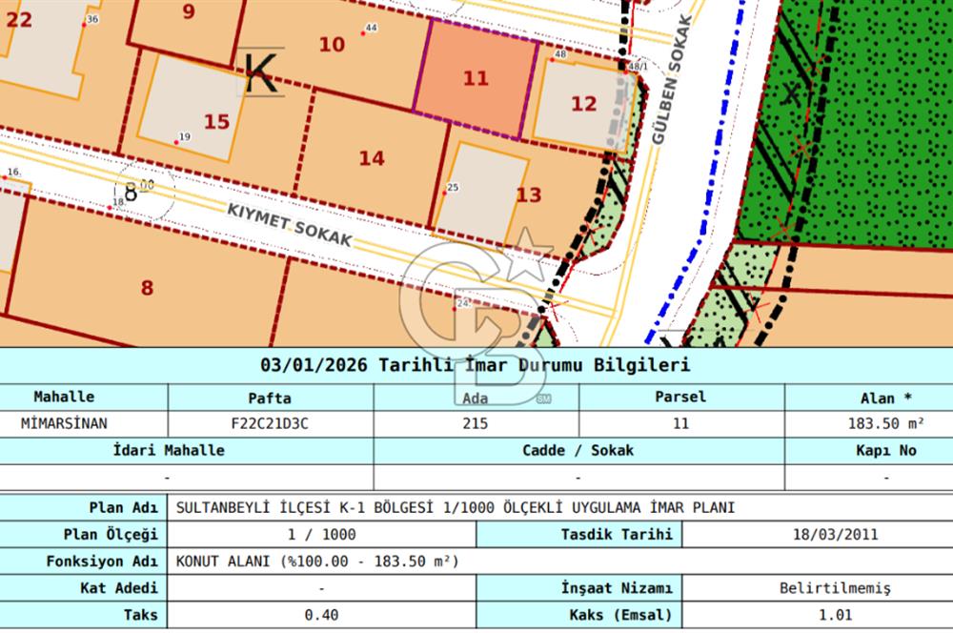The height and width of the screenshot is (633, 953).
Task: Select the orange highlighted parcel 11
Action: pos(475,79)
